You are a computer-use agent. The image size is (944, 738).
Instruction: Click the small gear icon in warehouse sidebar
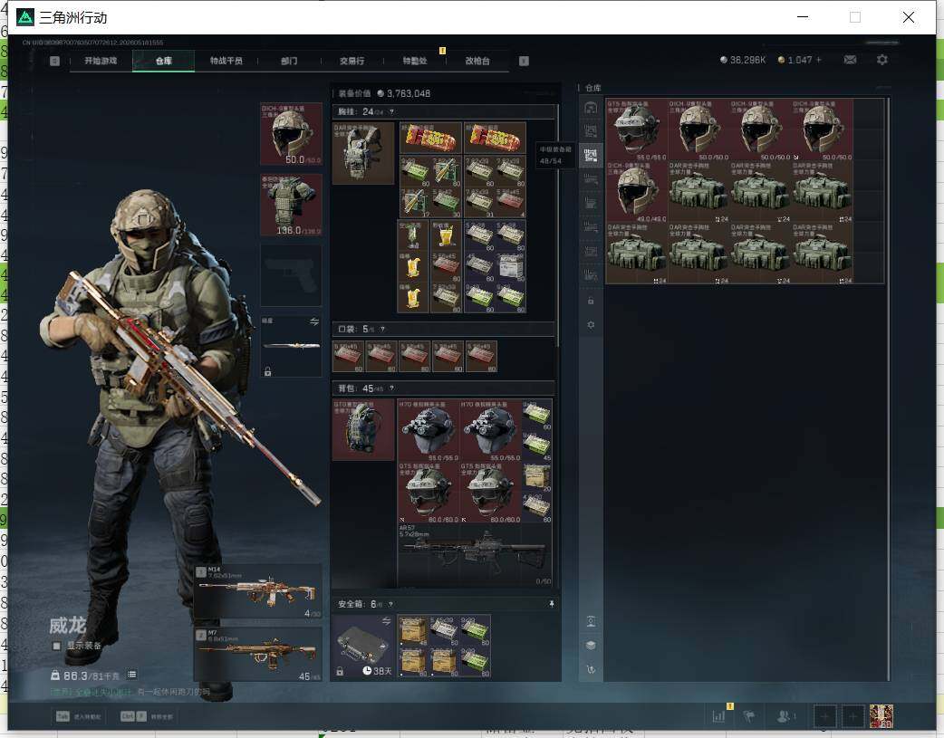tap(591, 325)
